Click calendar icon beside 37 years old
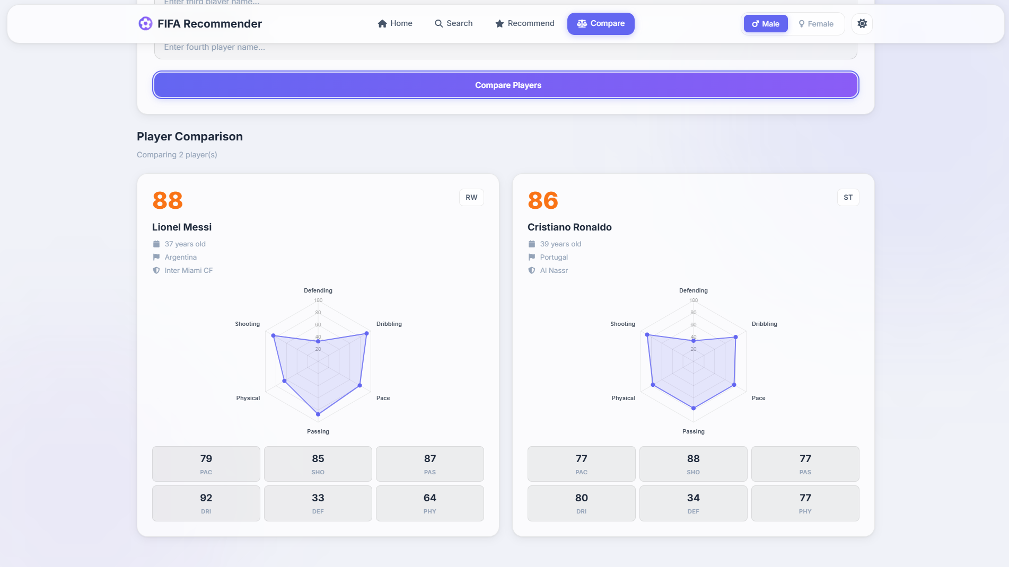Screen dimensions: 1009x567 [156, 244]
